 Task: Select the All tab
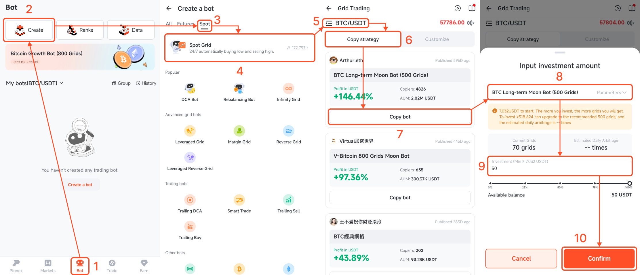click(169, 24)
